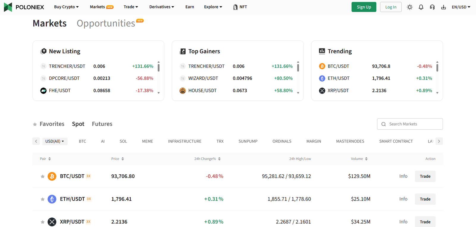
Task: Click the Trending header icon
Action: (x=322, y=51)
